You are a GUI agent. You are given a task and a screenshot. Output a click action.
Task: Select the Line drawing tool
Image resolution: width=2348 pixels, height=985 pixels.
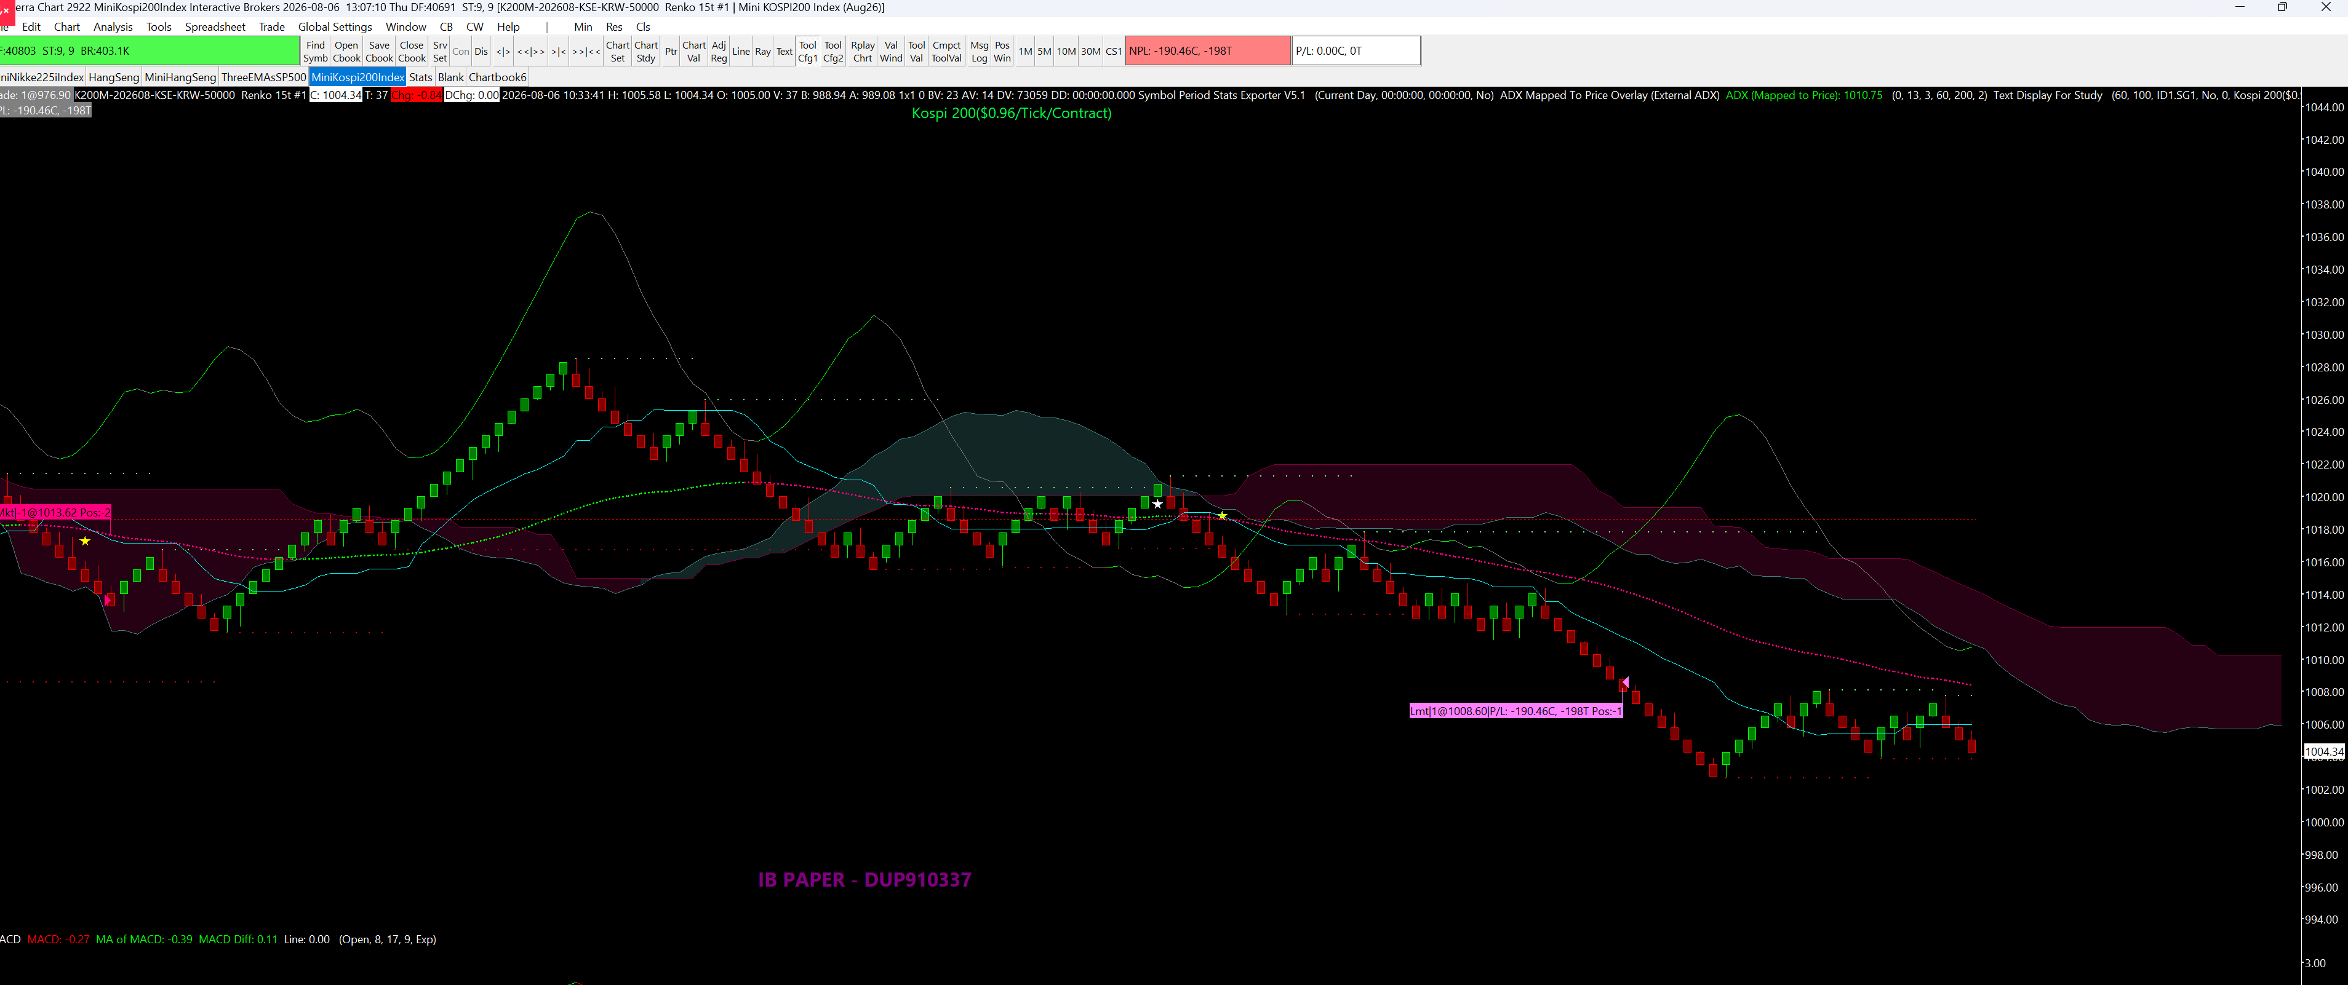pyautogui.click(x=741, y=51)
